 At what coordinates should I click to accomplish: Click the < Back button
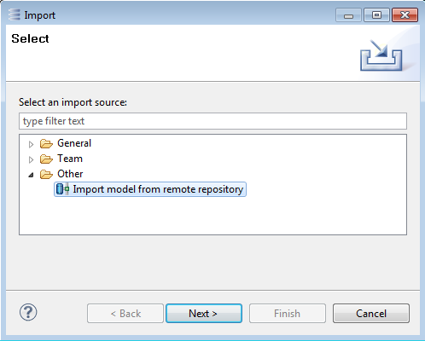[125, 314]
